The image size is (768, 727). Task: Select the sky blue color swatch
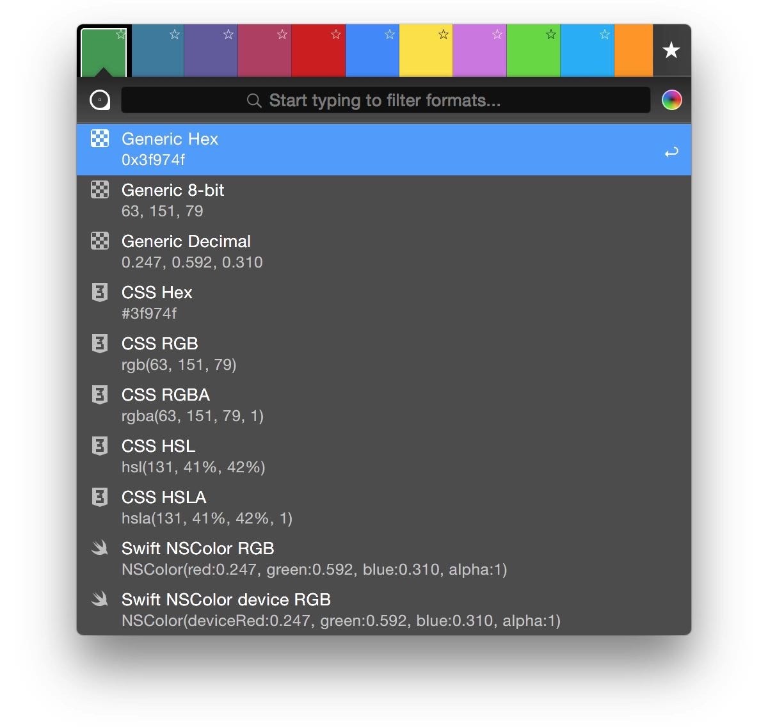588,51
